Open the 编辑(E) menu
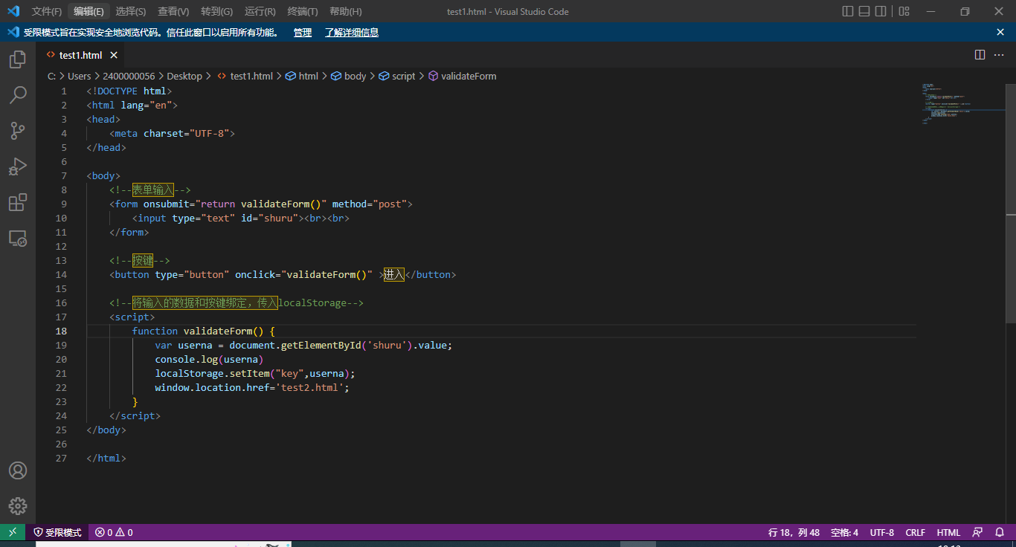 click(89, 11)
